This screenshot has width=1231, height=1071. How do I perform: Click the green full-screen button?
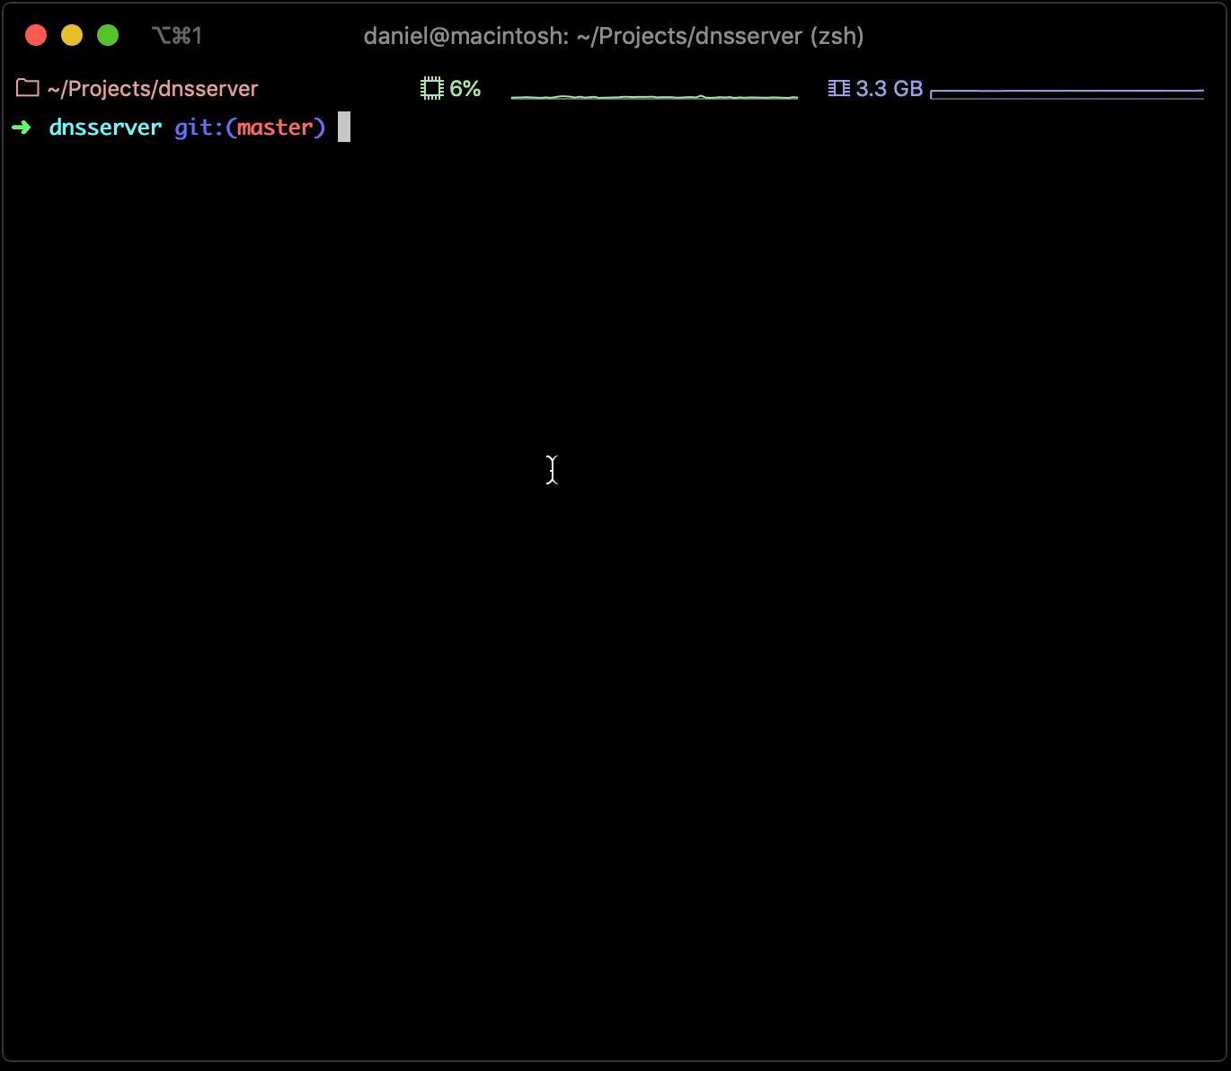108,34
